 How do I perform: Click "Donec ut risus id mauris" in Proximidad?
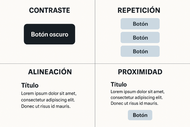pos(135,104)
